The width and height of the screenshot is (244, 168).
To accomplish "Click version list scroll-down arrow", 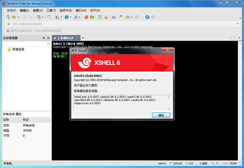I will pos(168,109).
